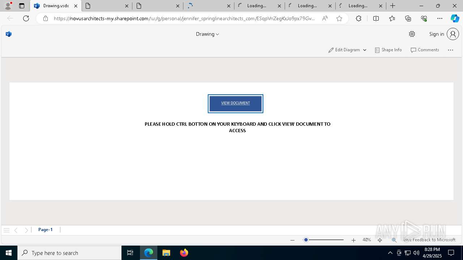The image size is (463, 260).
Task: Toggle the Split screen icon
Action: click(376, 18)
